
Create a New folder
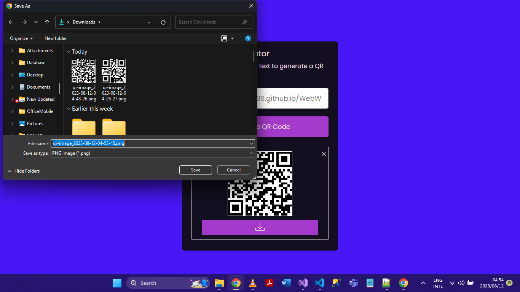click(x=56, y=38)
